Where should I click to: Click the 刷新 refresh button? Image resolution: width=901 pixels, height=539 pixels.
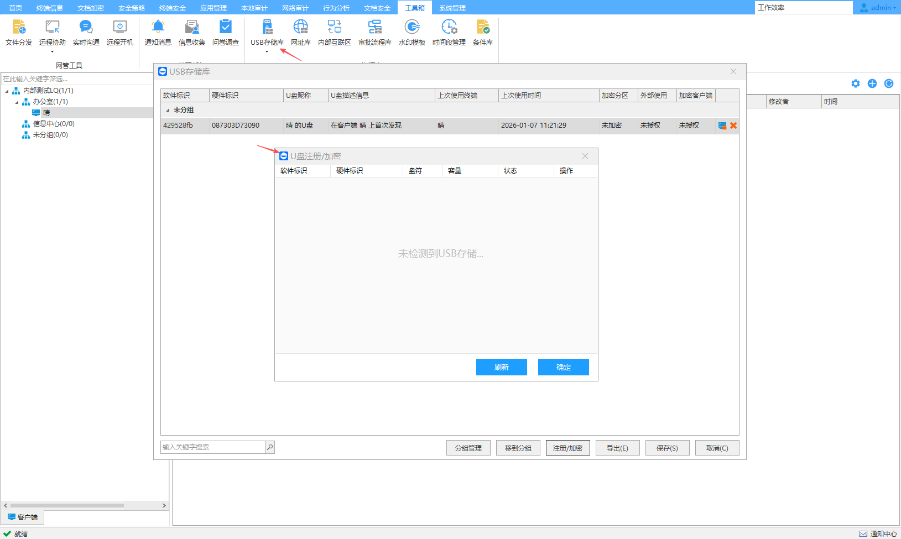501,367
